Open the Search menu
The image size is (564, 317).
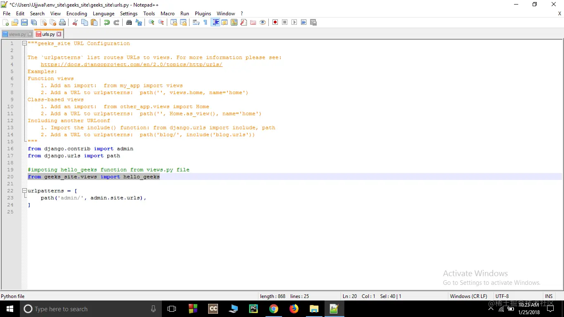(37, 14)
